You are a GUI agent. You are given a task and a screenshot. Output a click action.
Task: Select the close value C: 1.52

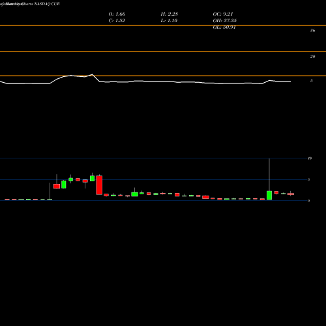pos(117,21)
